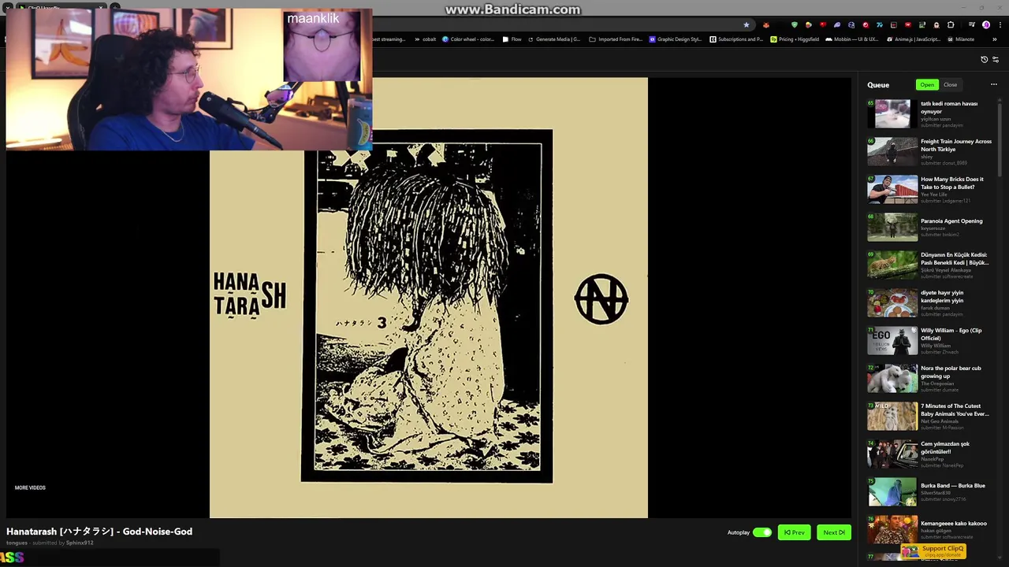Toggle the Autoplay switch
Screen dimensions: 1009x567
(x=762, y=532)
